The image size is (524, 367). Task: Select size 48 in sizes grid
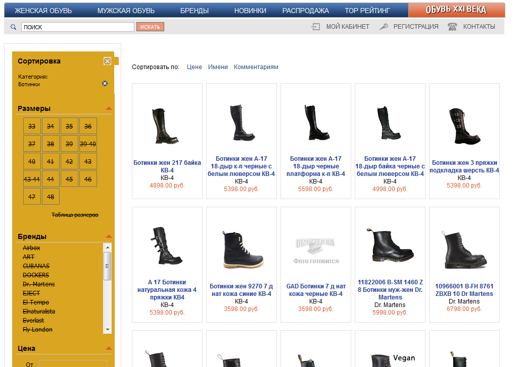[x=51, y=197]
